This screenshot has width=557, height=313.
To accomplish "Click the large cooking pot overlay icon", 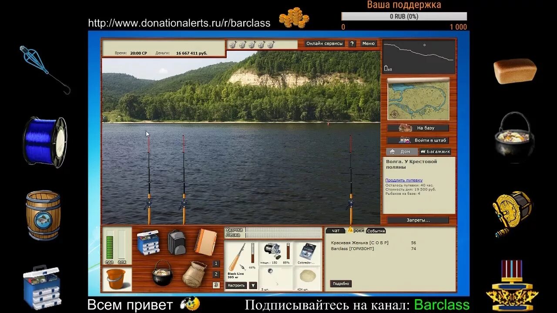I will [514, 137].
